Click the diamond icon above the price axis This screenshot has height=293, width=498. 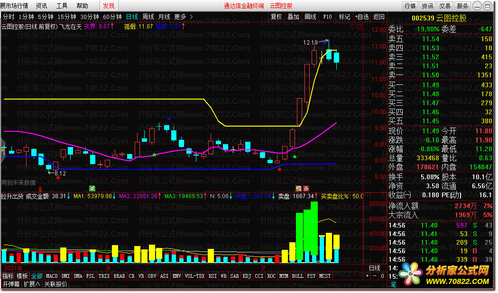click(x=352, y=27)
